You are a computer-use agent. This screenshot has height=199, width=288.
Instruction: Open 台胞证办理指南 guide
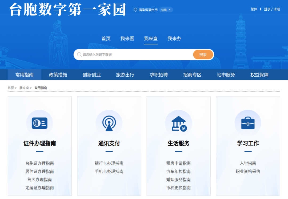point(40,163)
